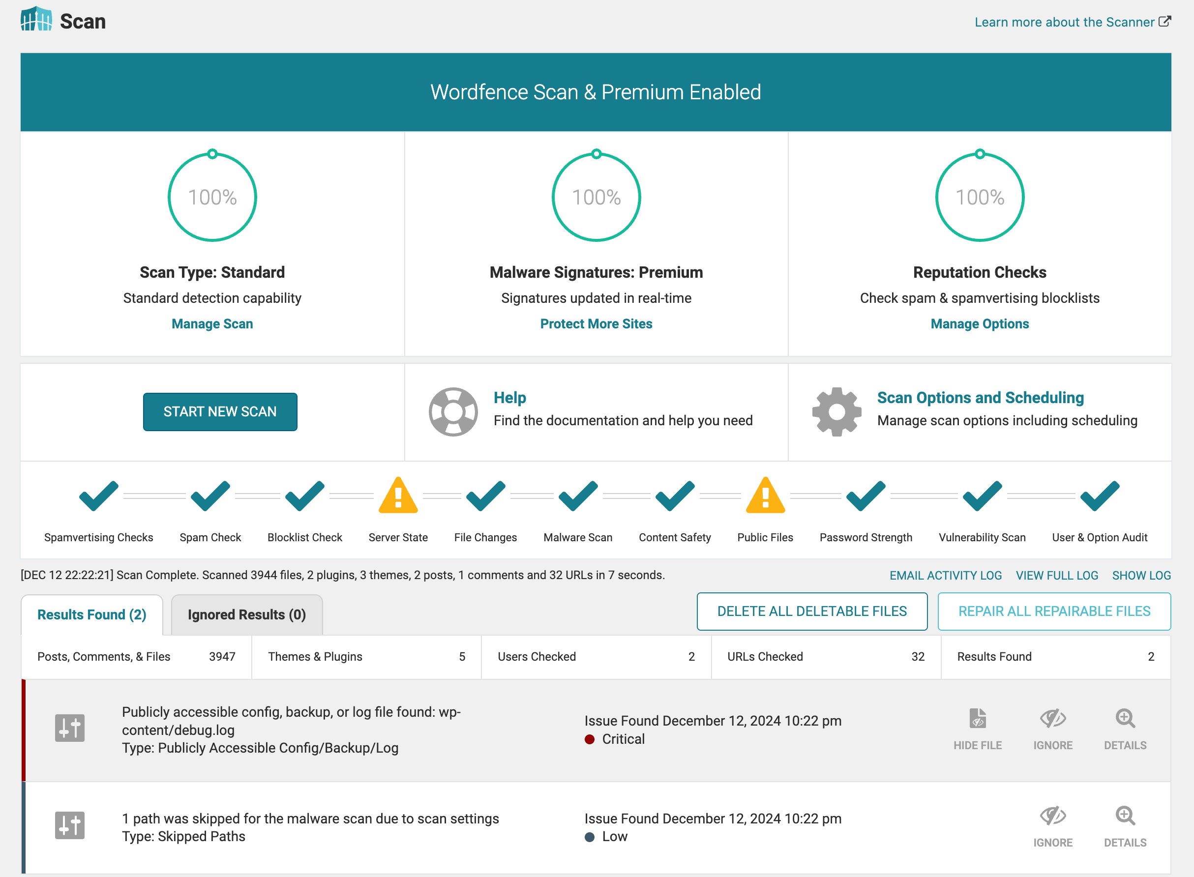1194x877 pixels.
Task: Click the Malware Scan checkmark icon
Action: coord(578,496)
